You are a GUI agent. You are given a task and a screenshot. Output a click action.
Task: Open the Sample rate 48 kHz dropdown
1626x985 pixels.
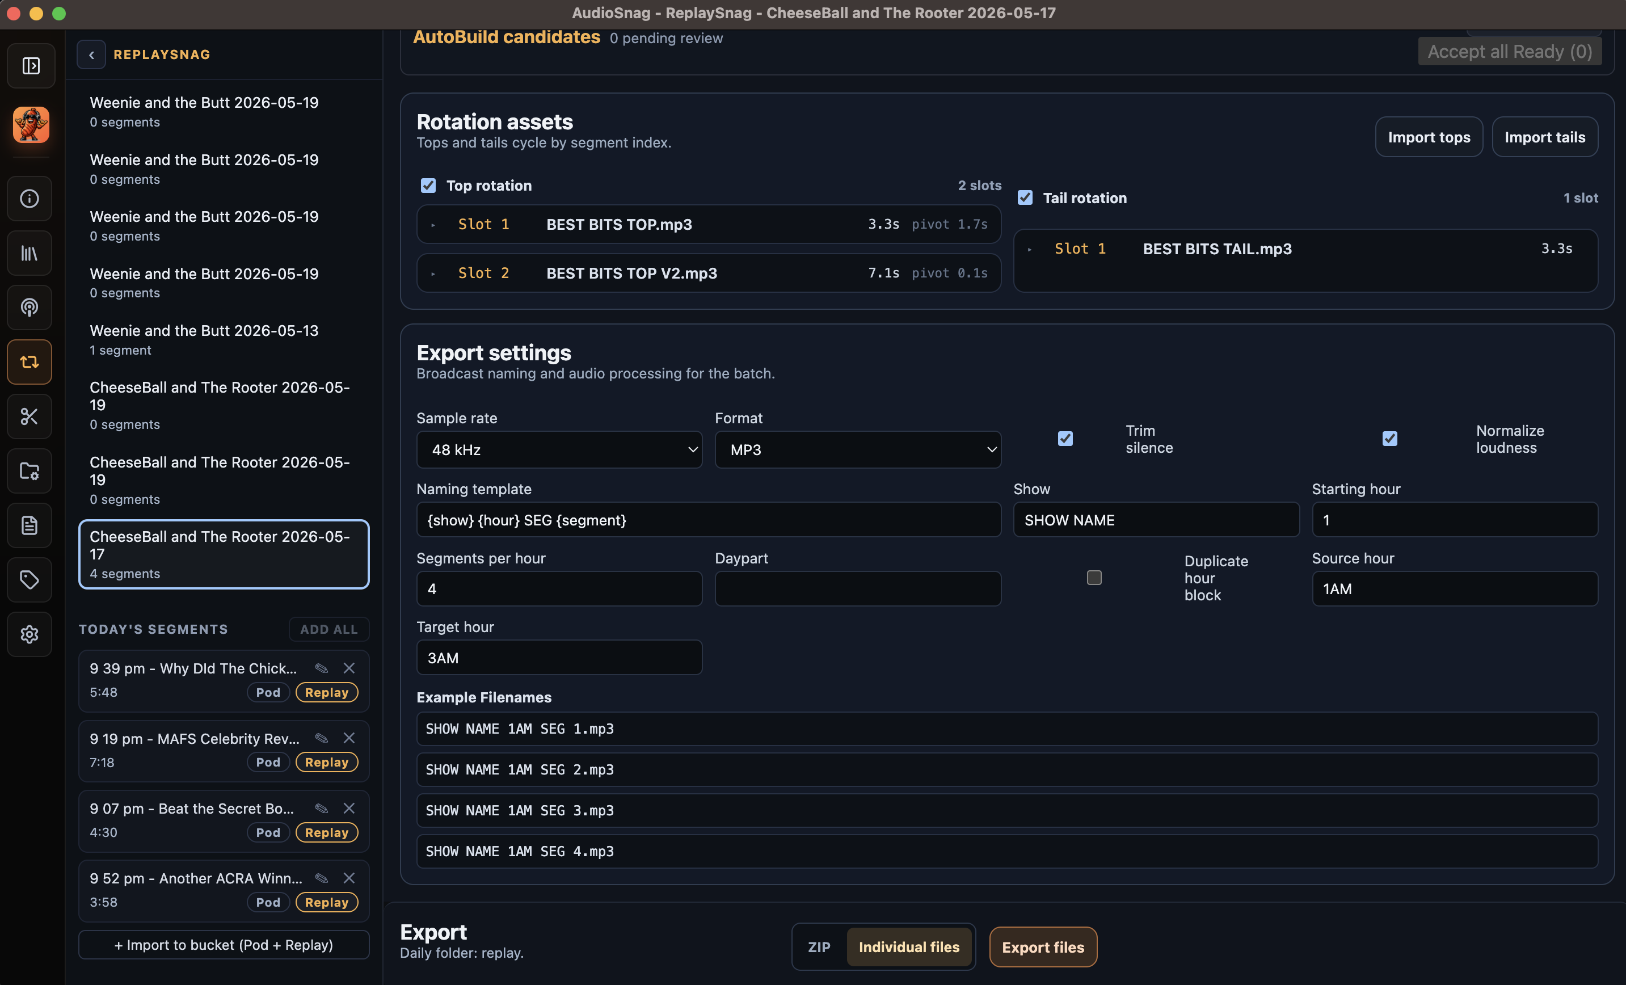pyautogui.click(x=559, y=449)
